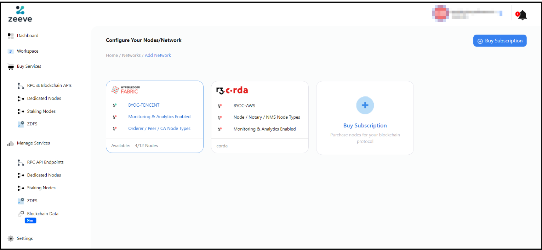The image size is (542, 250).
Task: Select the R3 Corda network card
Action: point(259,117)
